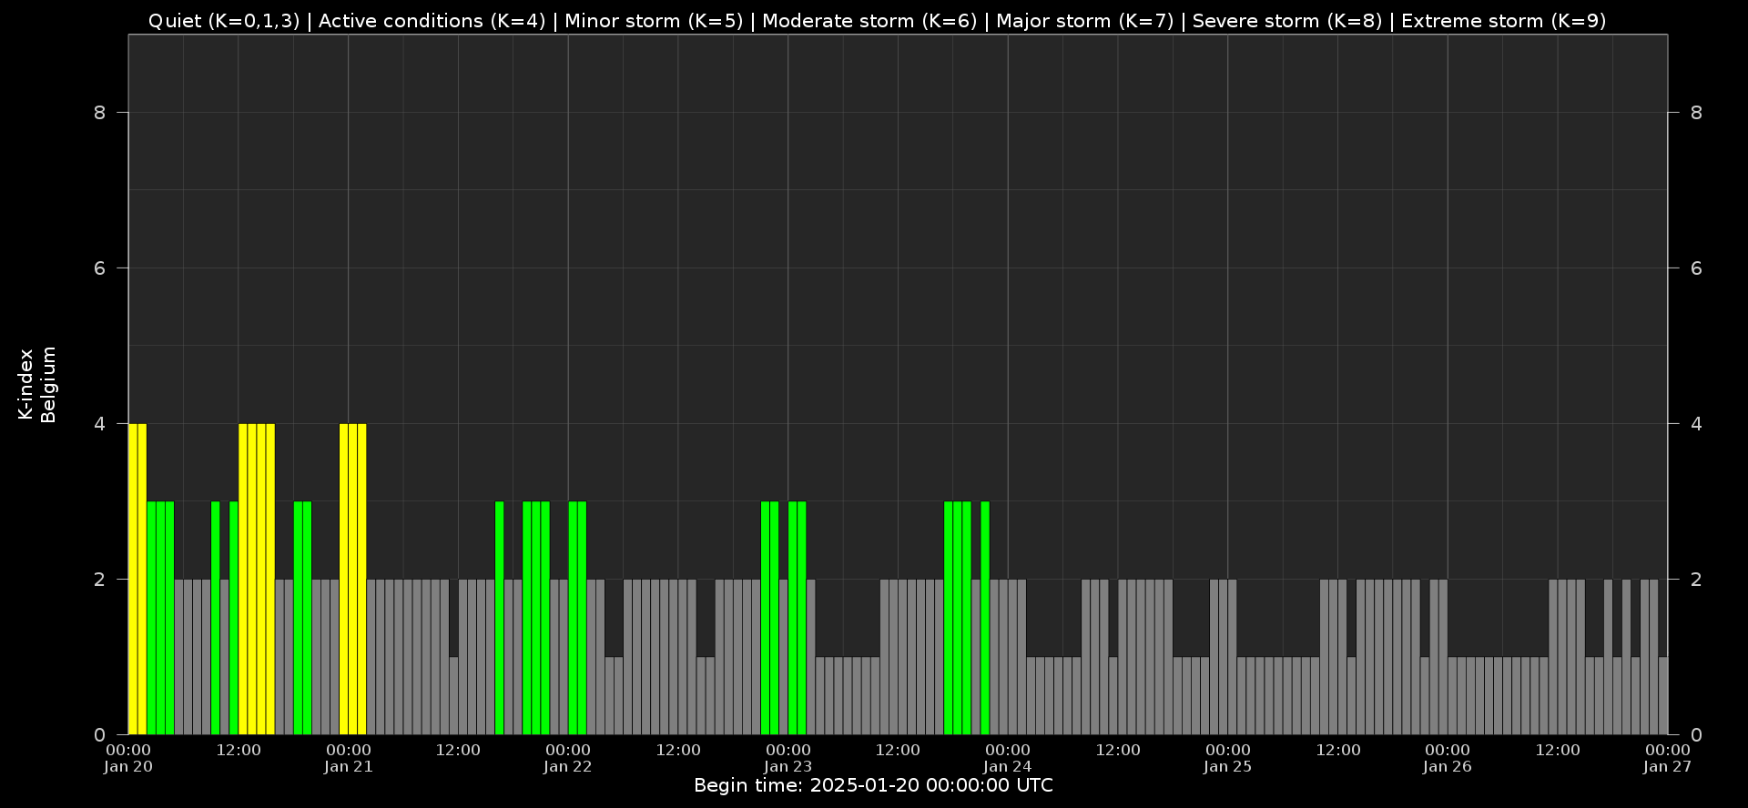1748x808 pixels.
Task: Click the 'Jan 23' date label on x-axis
Action: pyautogui.click(x=788, y=767)
